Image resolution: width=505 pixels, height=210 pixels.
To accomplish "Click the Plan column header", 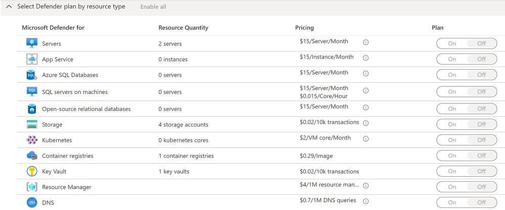I will (x=437, y=28).
